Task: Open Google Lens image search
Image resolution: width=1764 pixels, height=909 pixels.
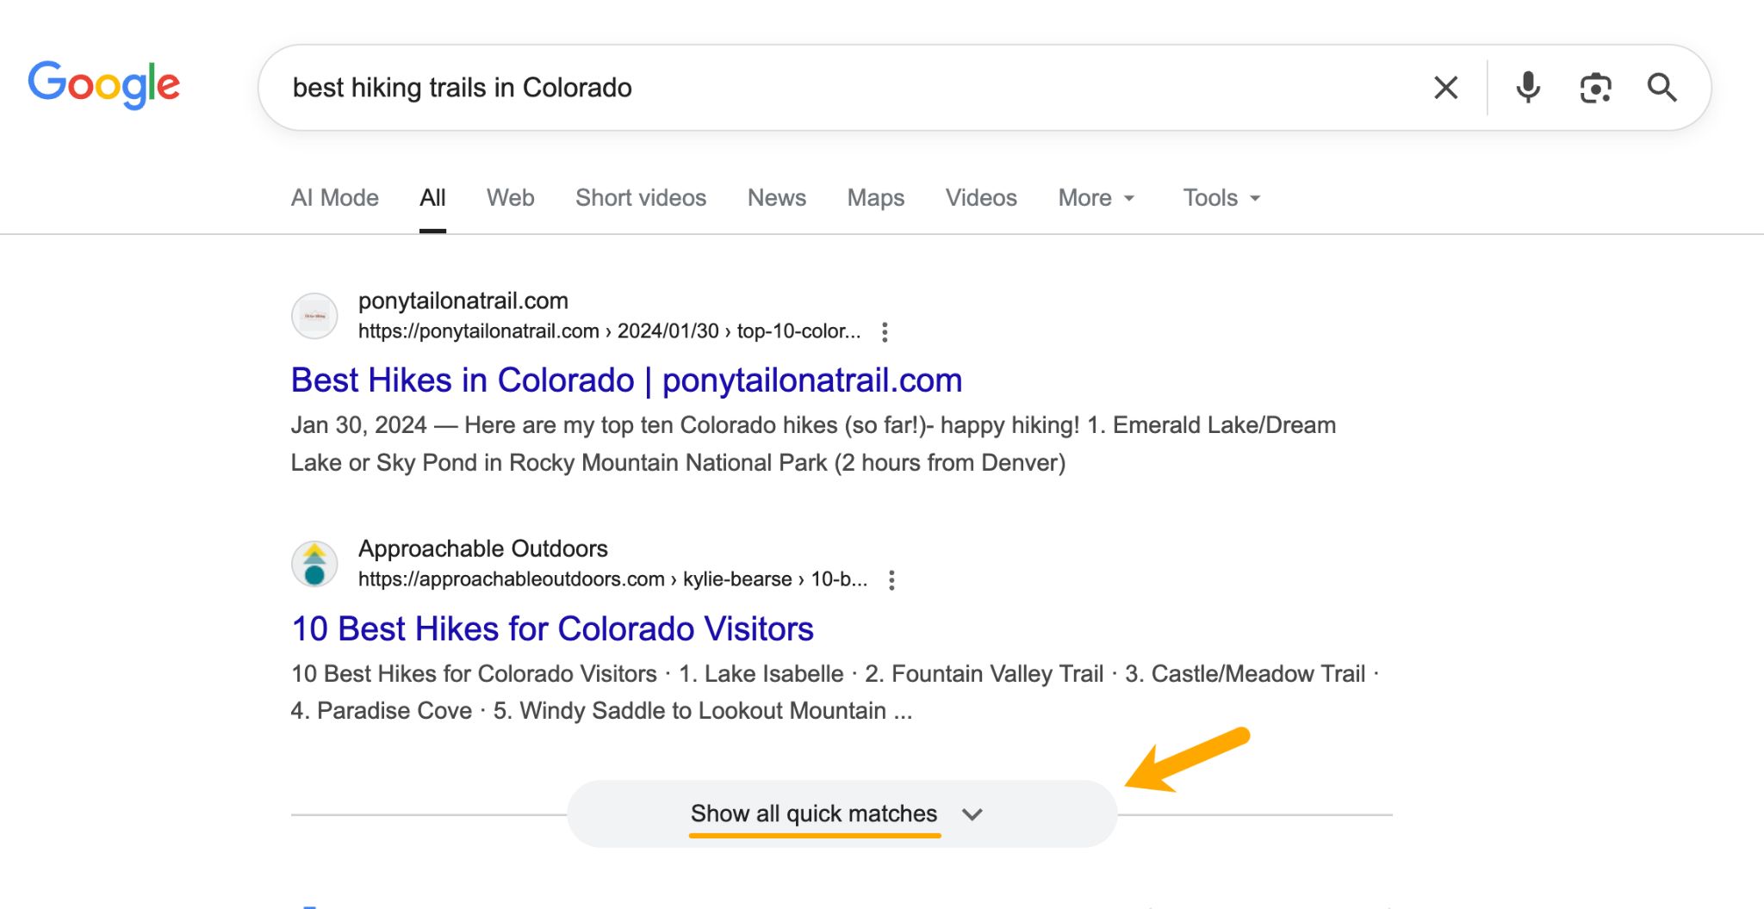Action: pyautogui.click(x=1594, y=87)
